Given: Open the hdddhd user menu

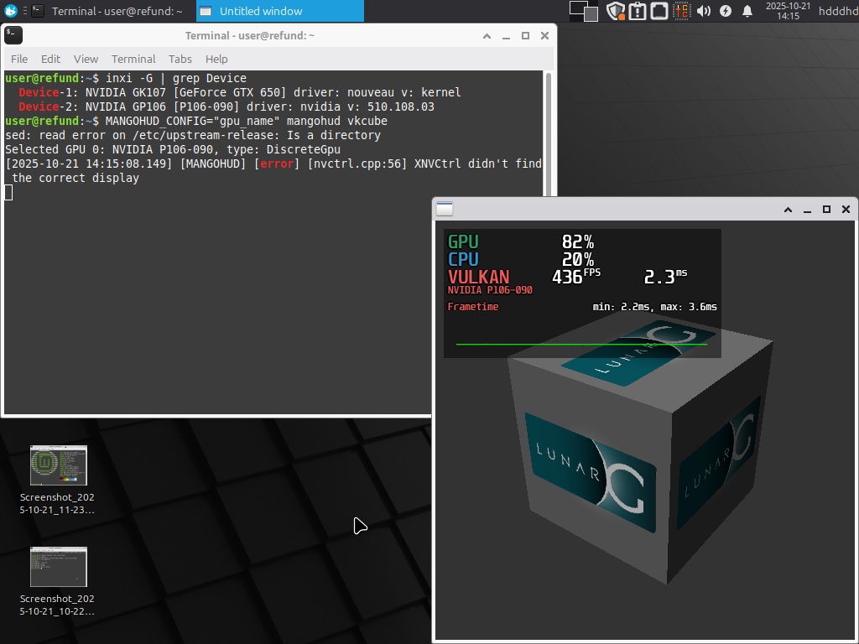Looking at the screenshot, I should (x=838, y=11).
